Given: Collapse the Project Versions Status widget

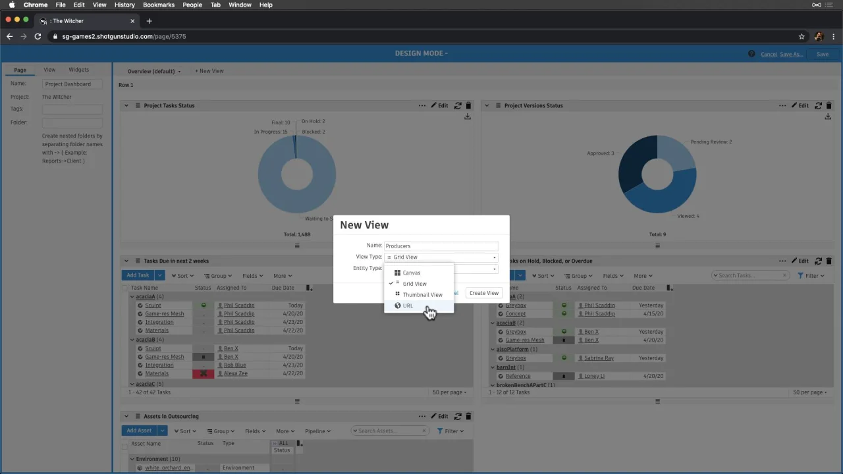Looking at the screenshot, I should pyautogui.click(x=487, y=105).
